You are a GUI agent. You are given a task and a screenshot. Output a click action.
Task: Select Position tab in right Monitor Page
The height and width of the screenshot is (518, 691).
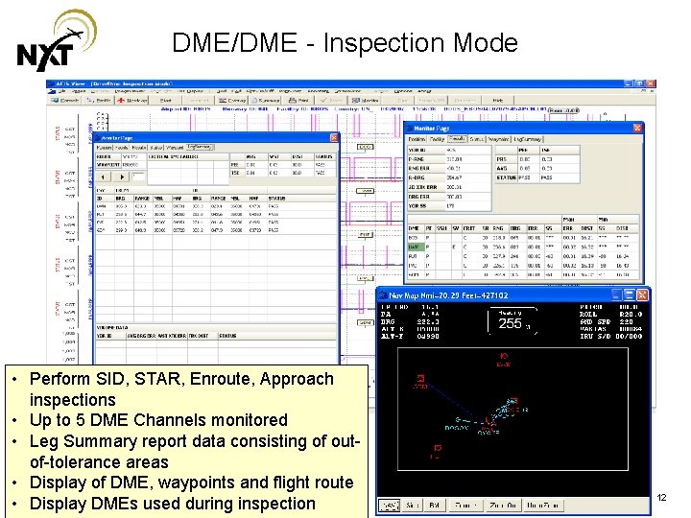417,139
